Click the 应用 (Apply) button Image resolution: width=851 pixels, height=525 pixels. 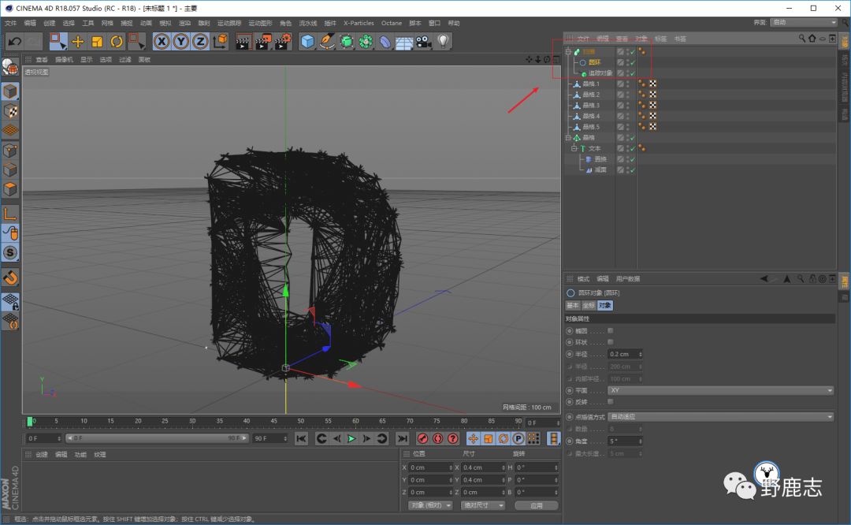pos(536,505)
